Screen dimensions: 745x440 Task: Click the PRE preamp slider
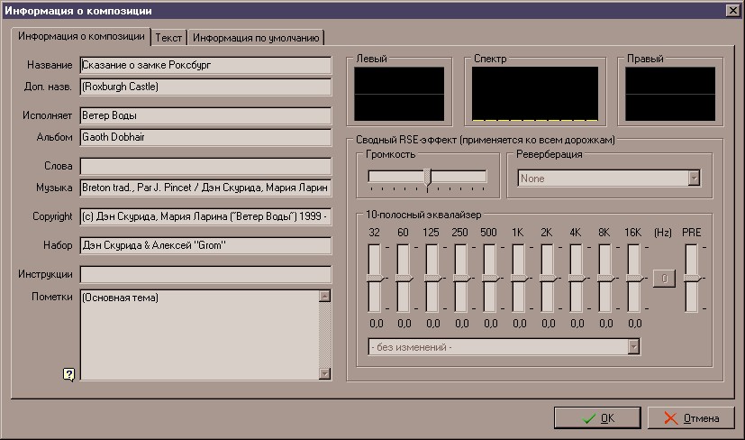[x=691, y=280]
